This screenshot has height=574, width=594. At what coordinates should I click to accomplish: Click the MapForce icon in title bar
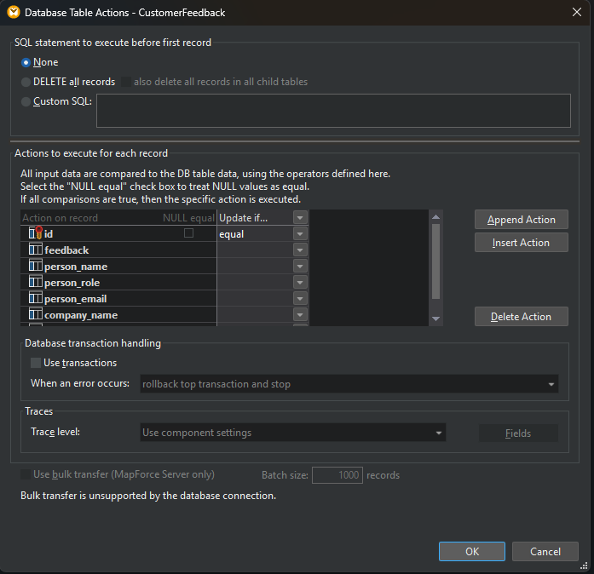(x=14, y=13)
